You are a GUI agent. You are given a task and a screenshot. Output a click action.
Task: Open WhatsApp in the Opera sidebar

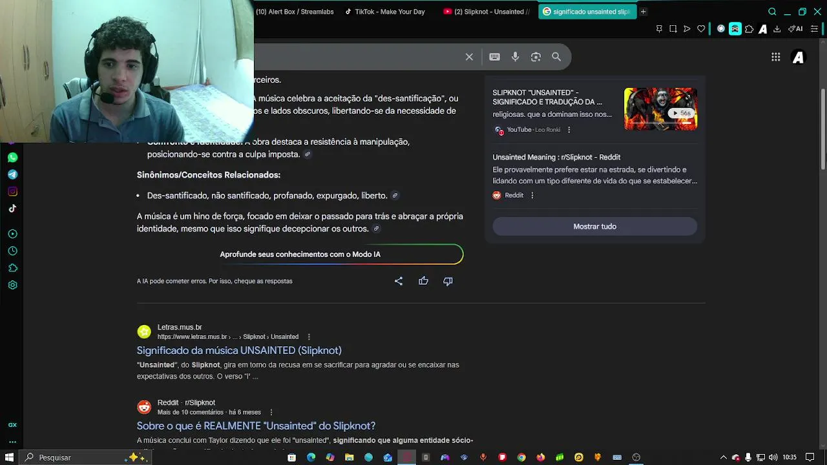click(x=12, y=158)
